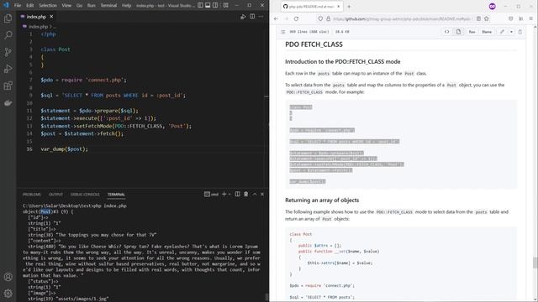The width and height of the screenshot is (538, 302).
Task: Open the edit options dropdown arrow
Action: (511, 32)
